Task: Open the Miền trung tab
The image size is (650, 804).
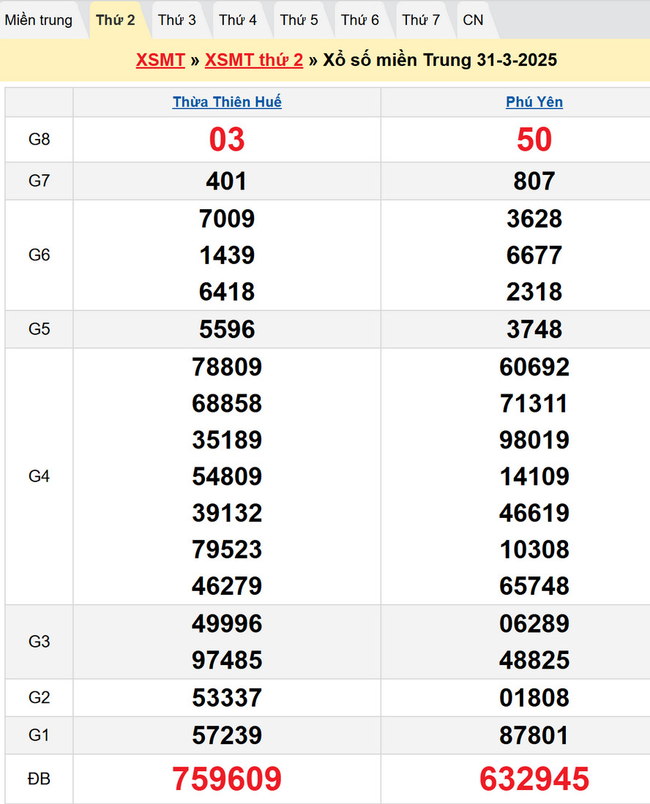Action: (x=39, y=20)
